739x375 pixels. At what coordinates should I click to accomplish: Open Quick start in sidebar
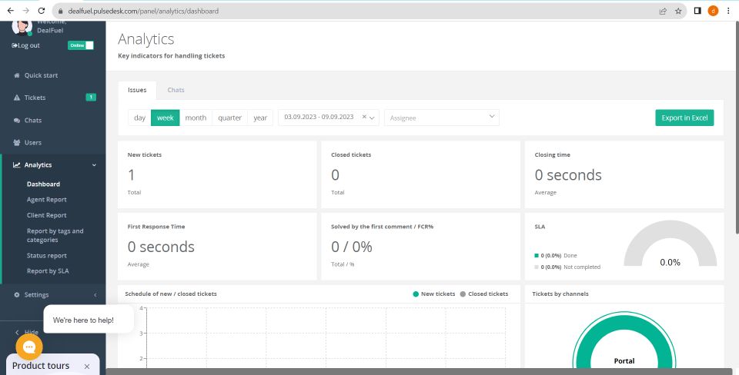[41, 75]
